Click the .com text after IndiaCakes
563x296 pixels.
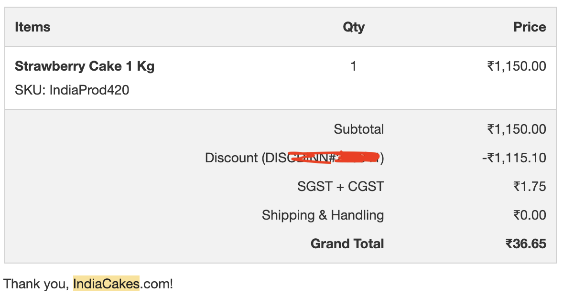156,284
